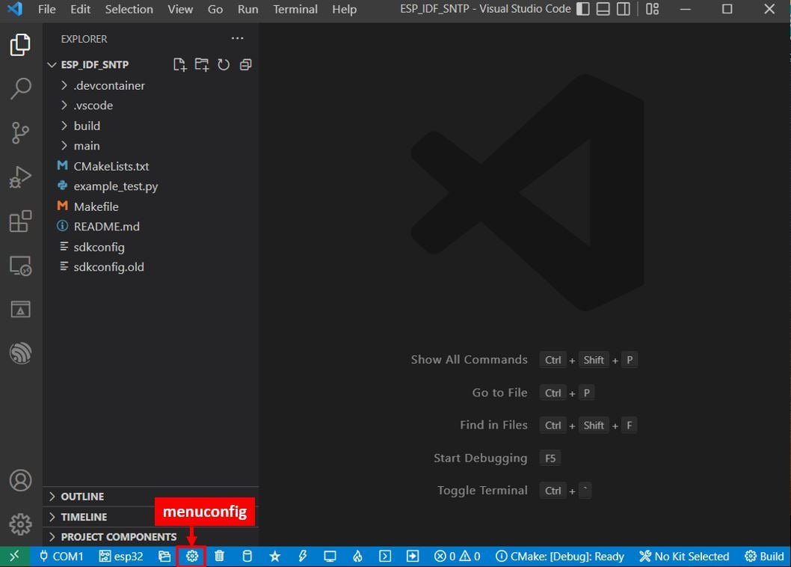
Task: Open the ESP-IDF menuconfig gear icon
Action: [x=191, y=557]
